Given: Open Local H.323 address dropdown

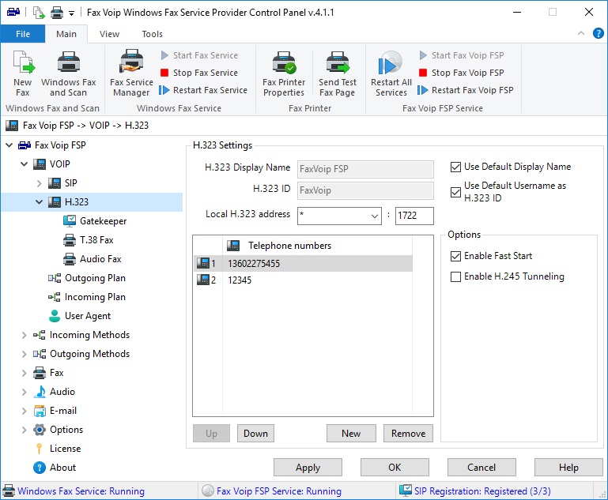Looking at the screenshot, I should pyautogui.click(x=374, y=216).
